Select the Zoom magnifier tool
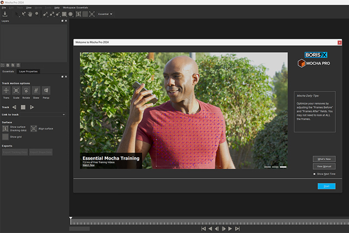Screen dimensions: 349x233 click(37, 14)
